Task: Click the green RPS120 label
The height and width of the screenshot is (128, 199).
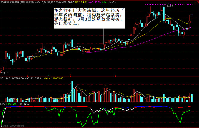Action: click(x=12, y=104)
